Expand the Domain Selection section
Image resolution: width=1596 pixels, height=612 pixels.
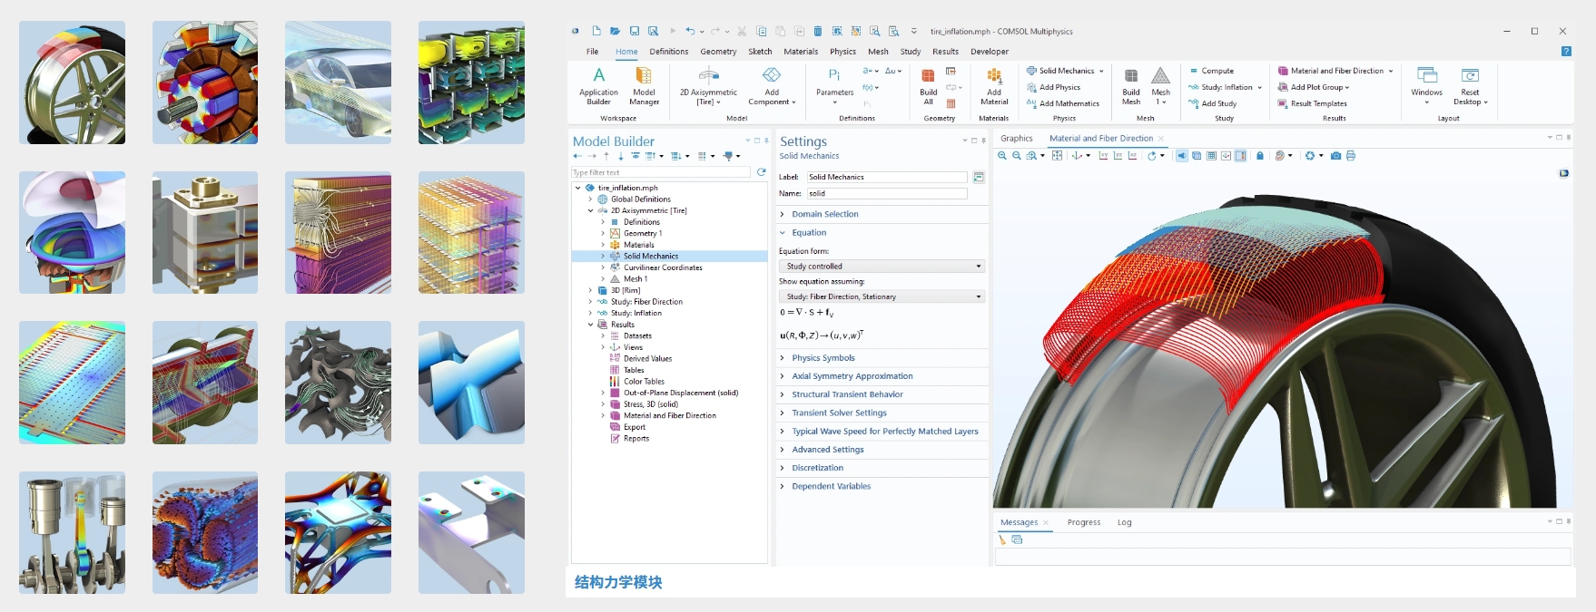click(x=824, y=214)
